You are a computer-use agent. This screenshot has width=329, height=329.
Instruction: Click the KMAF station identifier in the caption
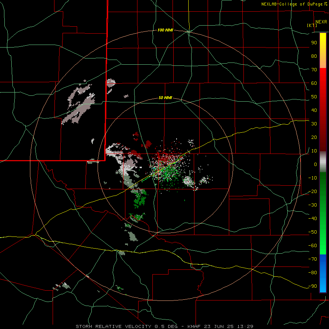coord(194,326)
